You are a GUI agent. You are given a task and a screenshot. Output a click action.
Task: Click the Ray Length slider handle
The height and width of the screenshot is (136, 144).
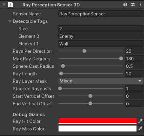(x=61, y=73)
